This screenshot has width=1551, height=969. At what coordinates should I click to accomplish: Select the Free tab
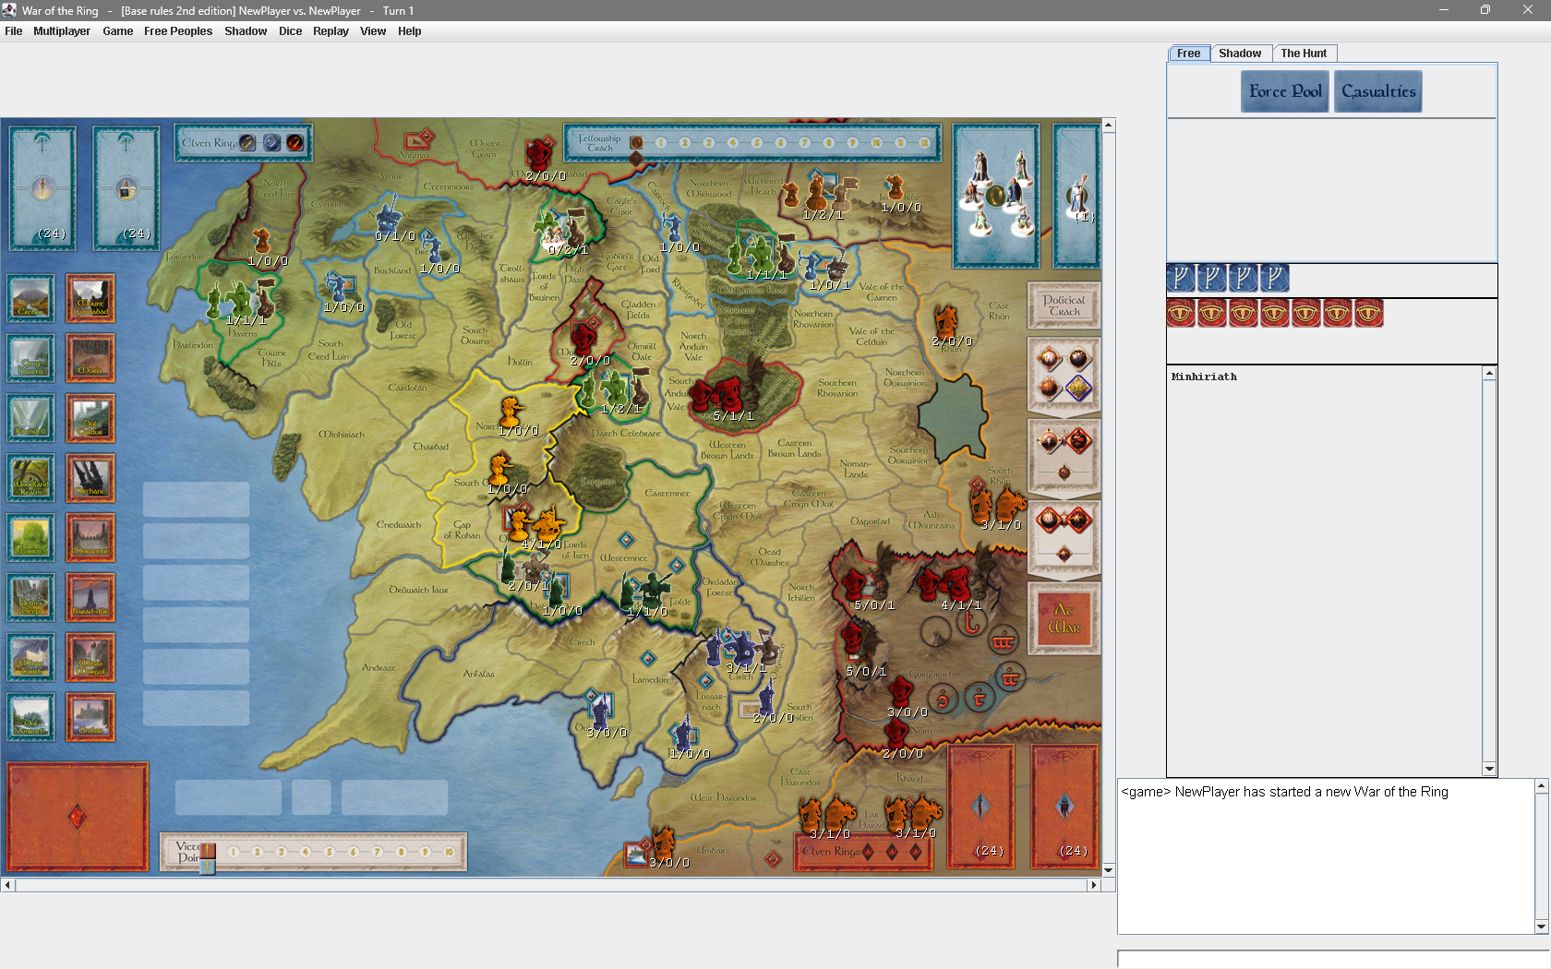[x=1189, y=54]
